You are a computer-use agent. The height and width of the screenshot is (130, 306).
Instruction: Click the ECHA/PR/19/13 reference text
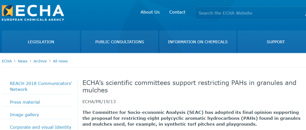pyautogui.click(x=99, y=102)
